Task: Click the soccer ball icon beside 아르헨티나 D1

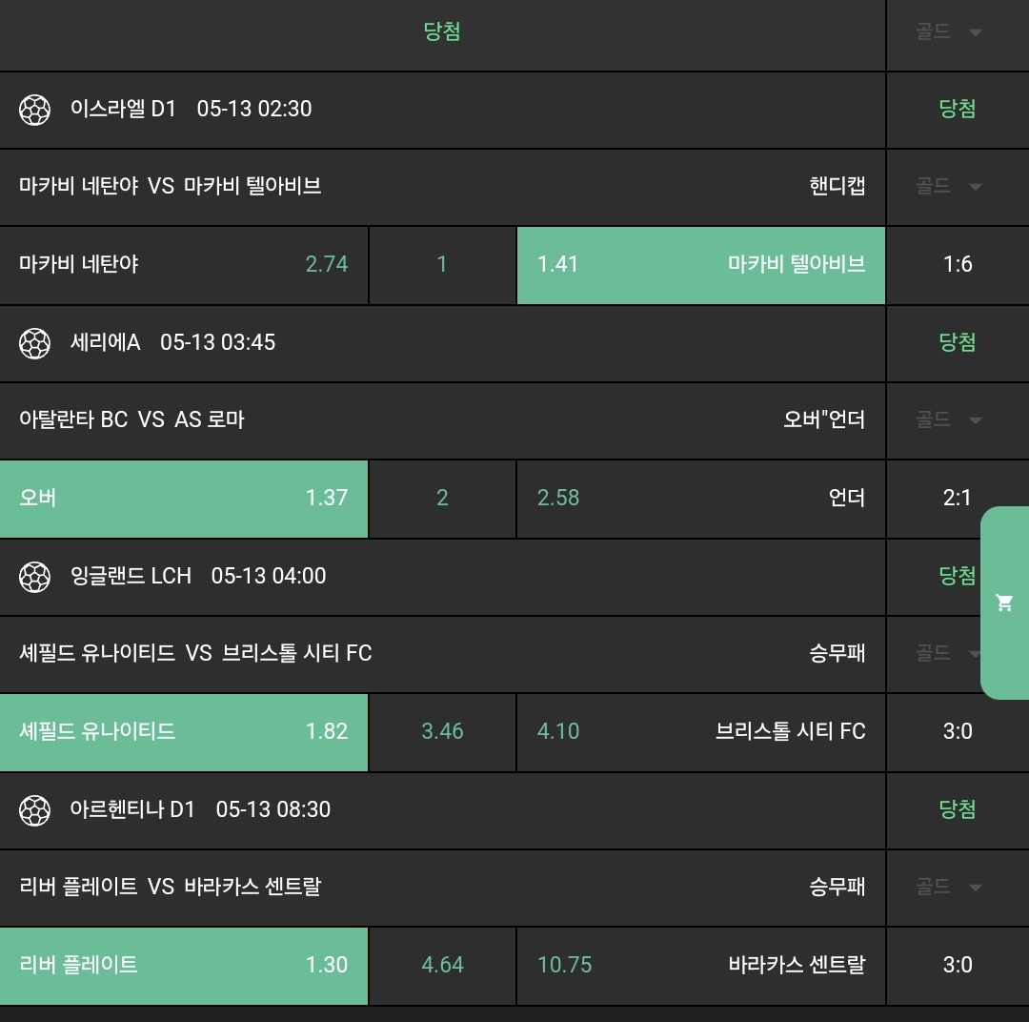Action: (x=34, y=810)
